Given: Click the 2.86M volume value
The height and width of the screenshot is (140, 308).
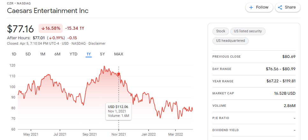Looking at the screenshot, I should pyautogui.click(x=290, y=106).
